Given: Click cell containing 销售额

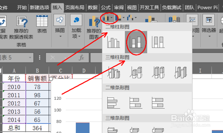Looking at the screenshot, I should click(37, 78).
